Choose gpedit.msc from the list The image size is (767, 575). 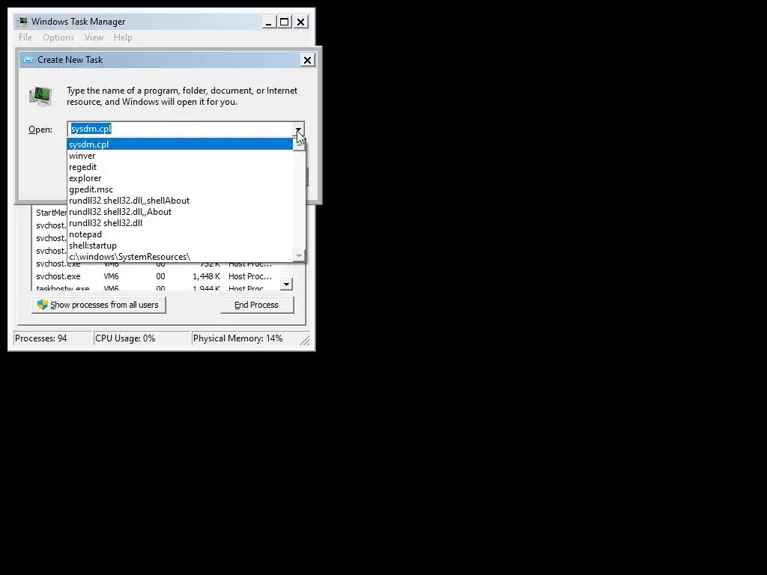pos(180,189)
